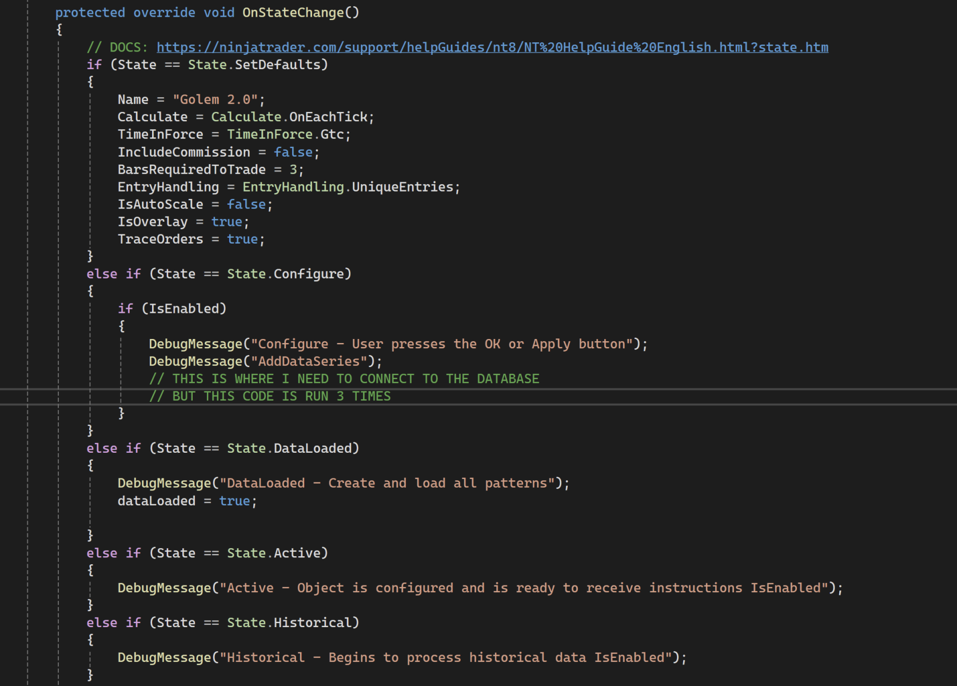Image resolution: width=957 pixels, height=686 pixels.
Task: Click the false value of IncludeCommission
Action: point(293,152)
